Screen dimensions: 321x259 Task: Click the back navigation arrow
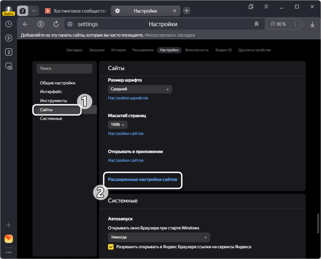pyautogui.click(x=25, y=24)
